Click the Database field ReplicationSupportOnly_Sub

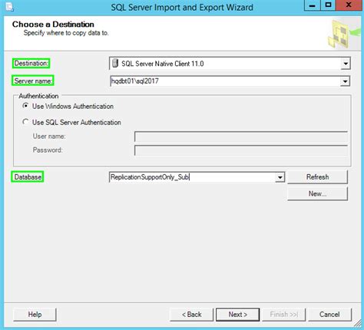192,177
